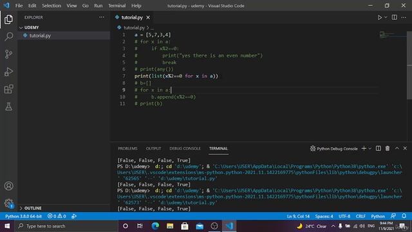Open the Accounts menu icon
Viewport: 412px width, 232px height.
[8, 186]
